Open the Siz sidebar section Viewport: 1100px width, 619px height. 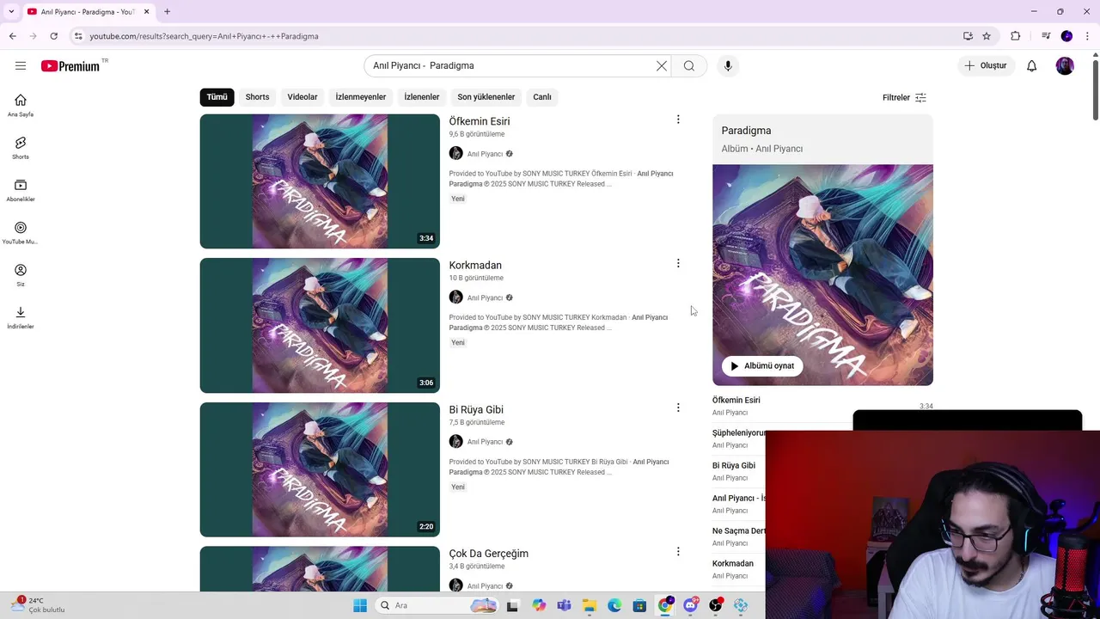(21, 275)
